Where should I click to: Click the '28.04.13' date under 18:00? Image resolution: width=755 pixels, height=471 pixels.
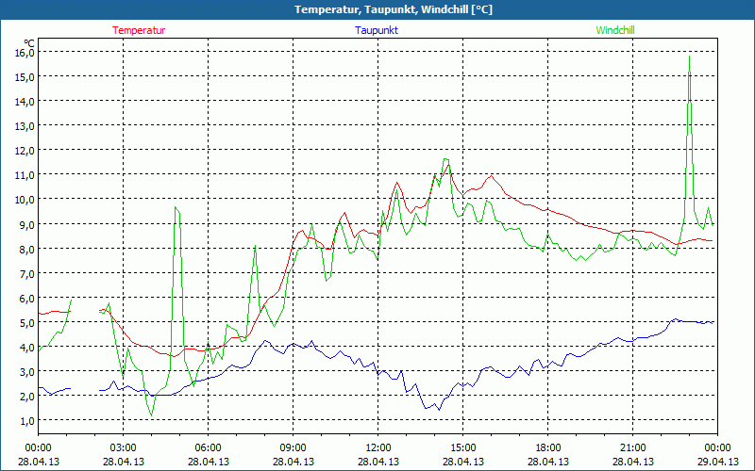(548, 462)
